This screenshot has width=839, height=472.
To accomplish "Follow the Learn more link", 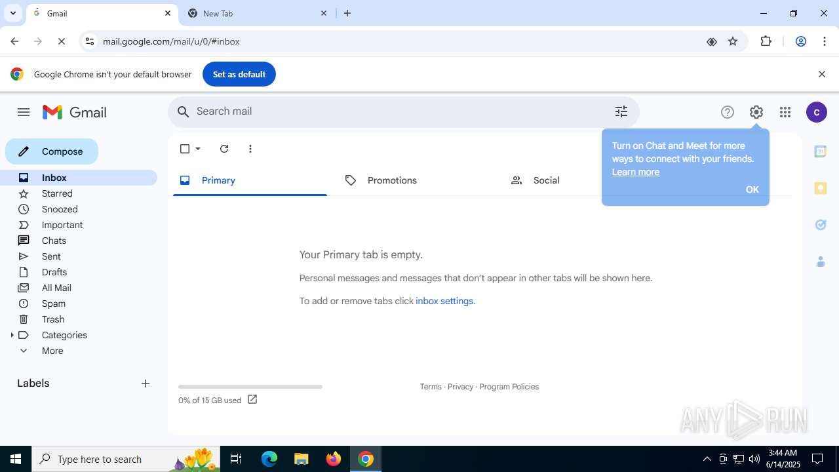I will [636, 172].
